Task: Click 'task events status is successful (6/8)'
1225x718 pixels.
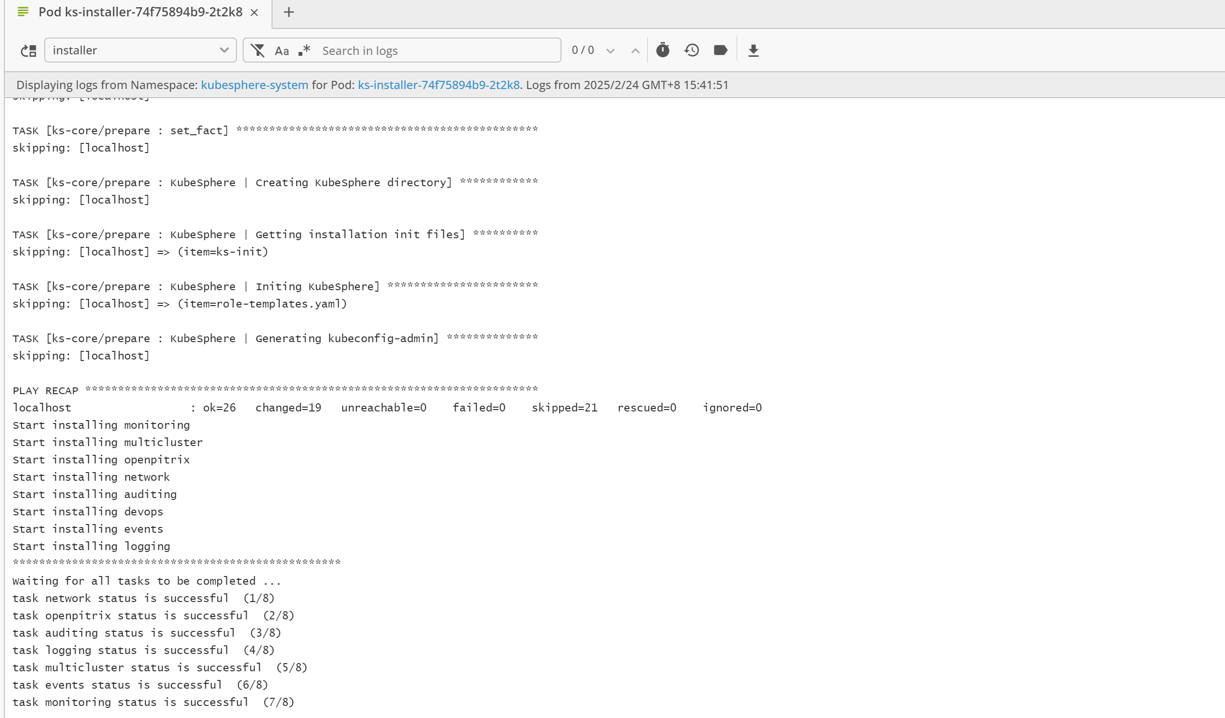Action: 141,685
